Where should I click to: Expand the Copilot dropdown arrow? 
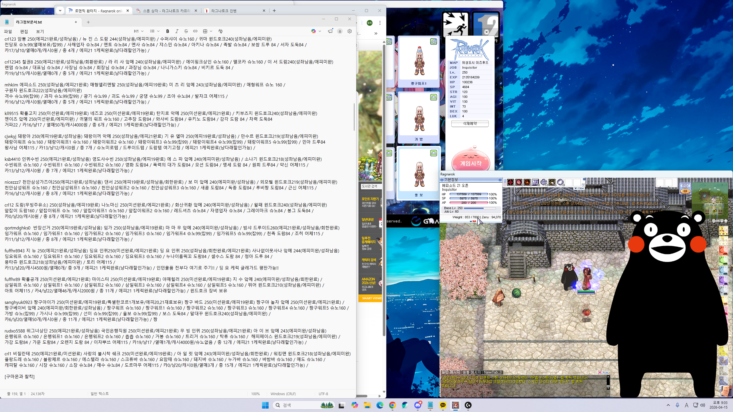320,31
